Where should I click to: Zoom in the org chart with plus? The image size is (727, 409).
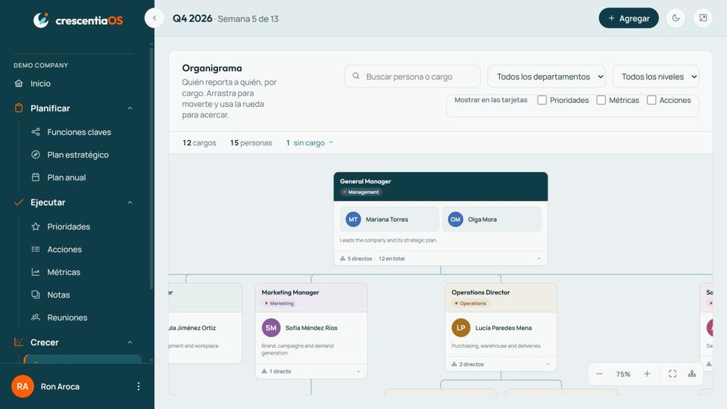point(647,373)
